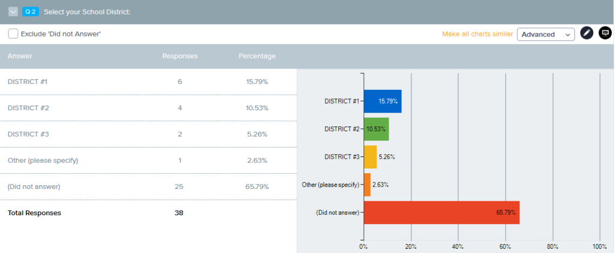
Task: Click the Answer column header
Action: 20,56
